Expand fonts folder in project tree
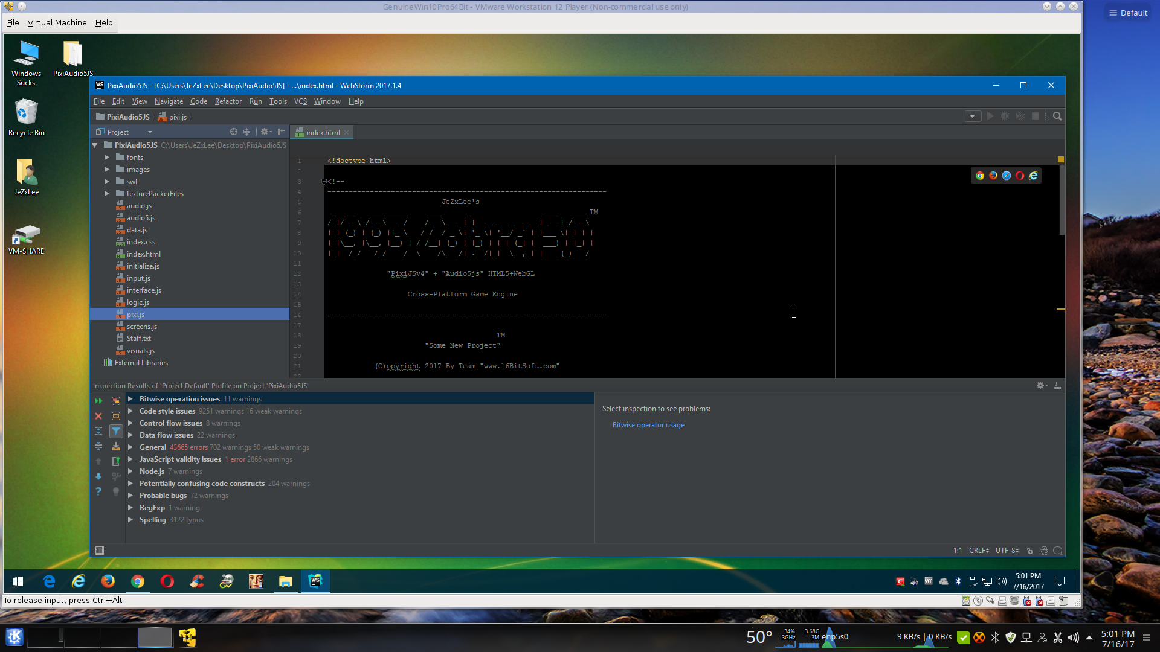Viewport: 1160px width, 652px height. click(107, 158)
